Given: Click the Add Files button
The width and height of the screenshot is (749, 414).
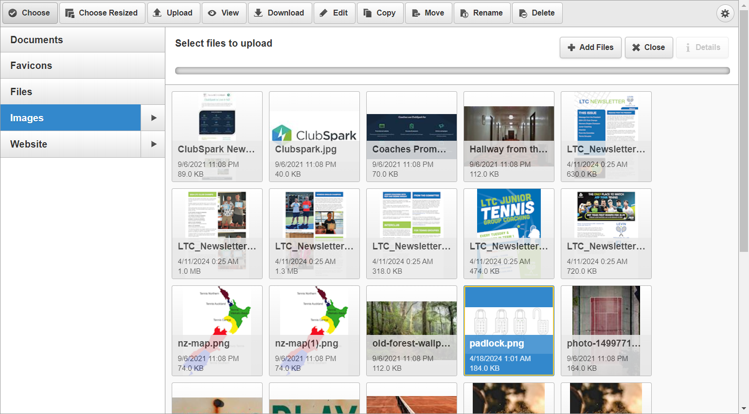Looking at the screenshot, I should click(590, 48).
